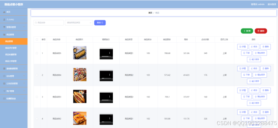Click 删除 in the 商品名称5 row
The height and width of the screenshot is (128, 278).
[x=266, y=47]
